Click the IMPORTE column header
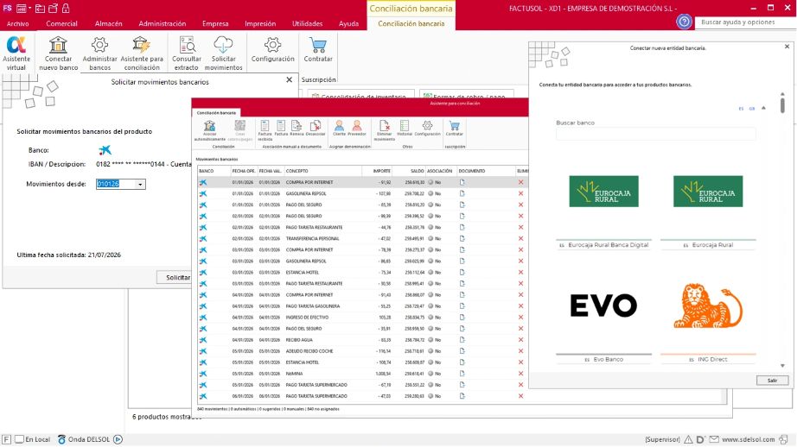This screenshot has width=797, height=447. point(377,171)
